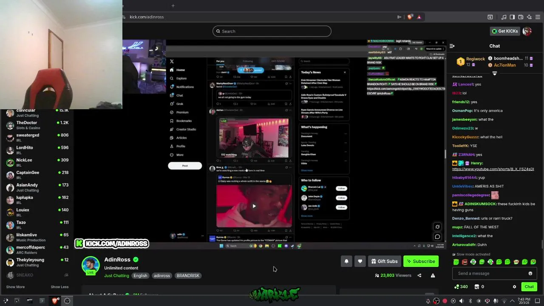Open the user profile avatar menu
This screenshot has height=306, width=544.
tap(527, 31)
